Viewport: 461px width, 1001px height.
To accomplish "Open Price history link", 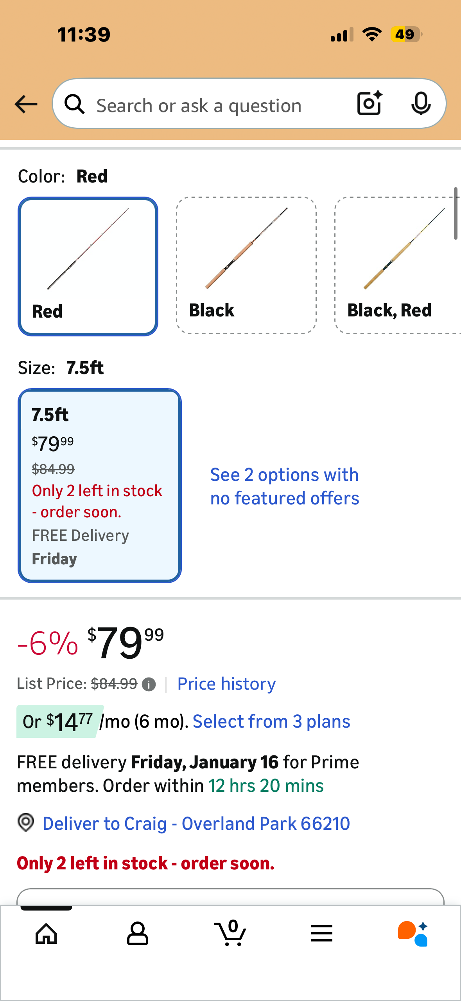I will coord(226,684).
